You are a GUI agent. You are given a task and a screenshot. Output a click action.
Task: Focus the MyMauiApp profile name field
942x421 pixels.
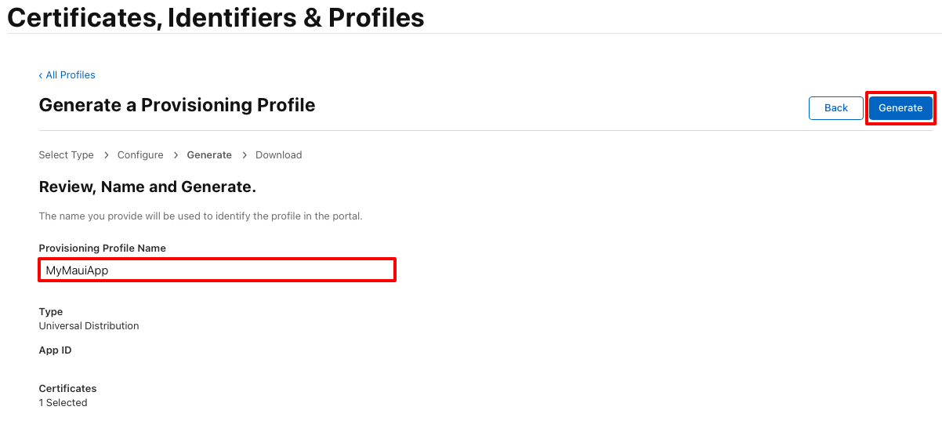click(x=217, y=270)
